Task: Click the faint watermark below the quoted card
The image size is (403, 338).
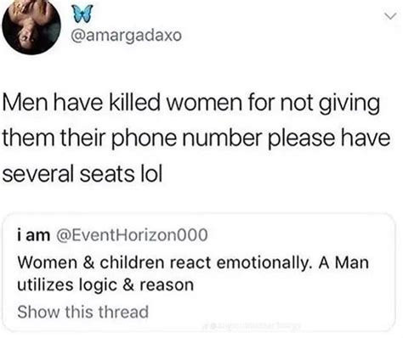Action: tap(251, 326)
